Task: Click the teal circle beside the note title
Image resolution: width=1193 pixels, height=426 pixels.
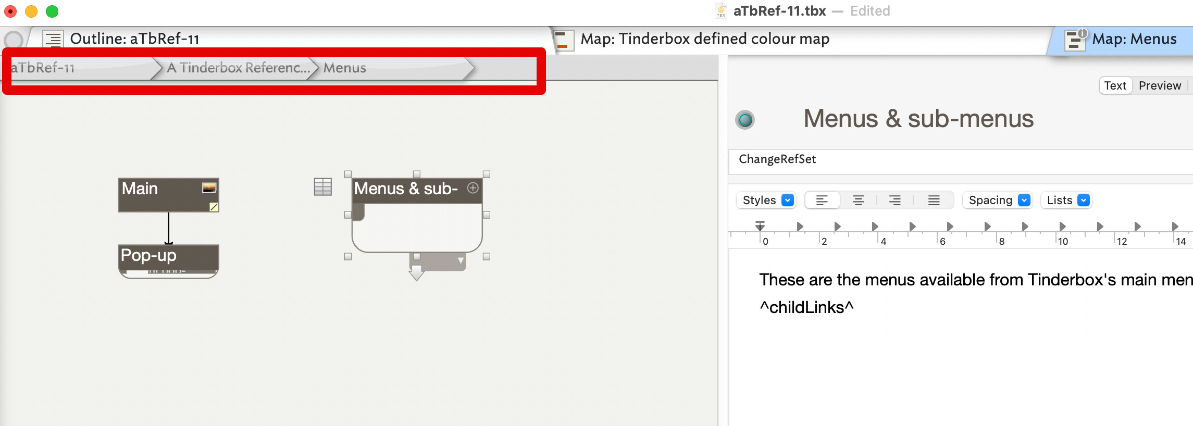Action: point(745,120)
